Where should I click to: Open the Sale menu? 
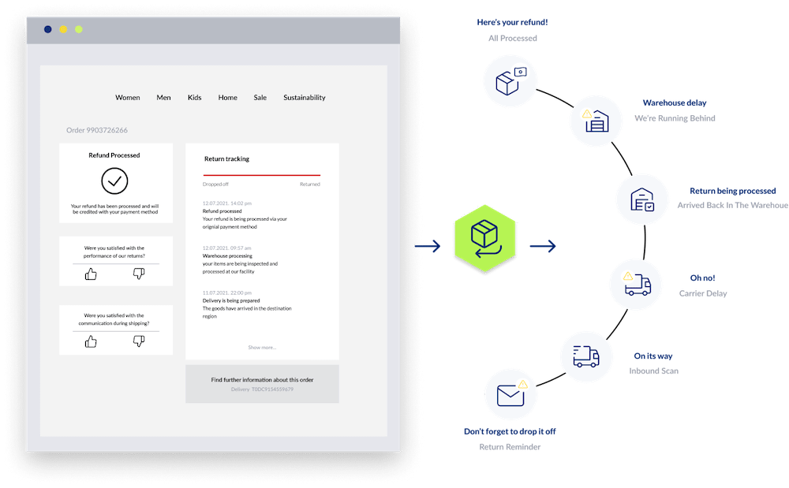pyautogui.click(x=260, y=98)
